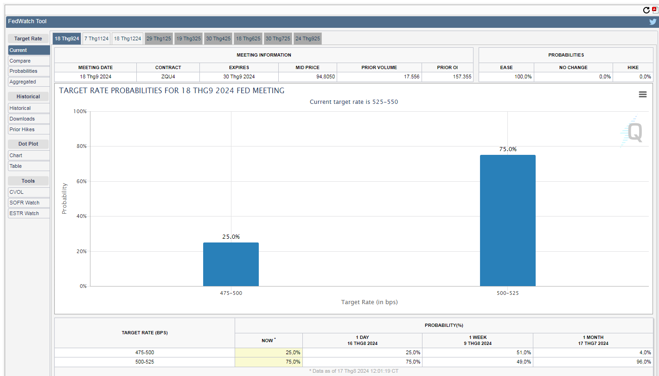The height and width of the screenshot is (376, 659).
Task: Click the x-axis label 475-500
Action: coord(231,293)
